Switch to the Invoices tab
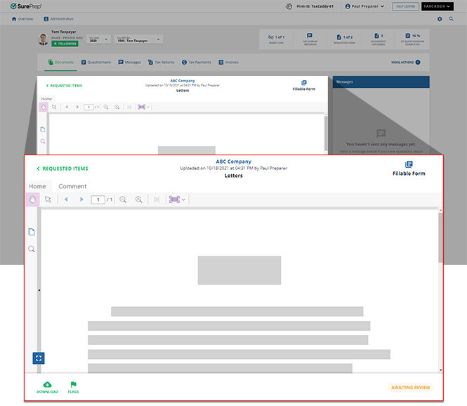 coord(228,63)
